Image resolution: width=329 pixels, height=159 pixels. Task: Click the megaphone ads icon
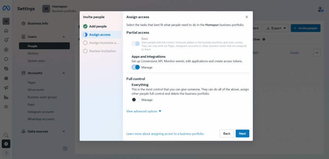[6, 88]
